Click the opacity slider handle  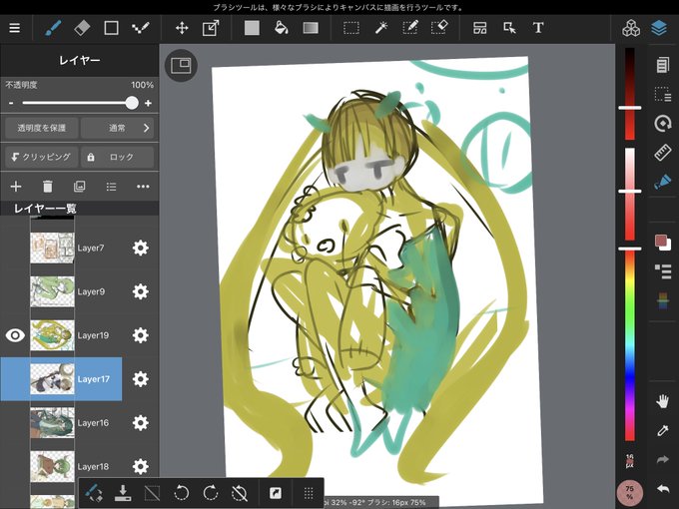tap(132, 103)
